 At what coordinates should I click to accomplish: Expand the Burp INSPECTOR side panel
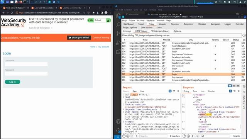pyautogui.click(x=244, y=102)
